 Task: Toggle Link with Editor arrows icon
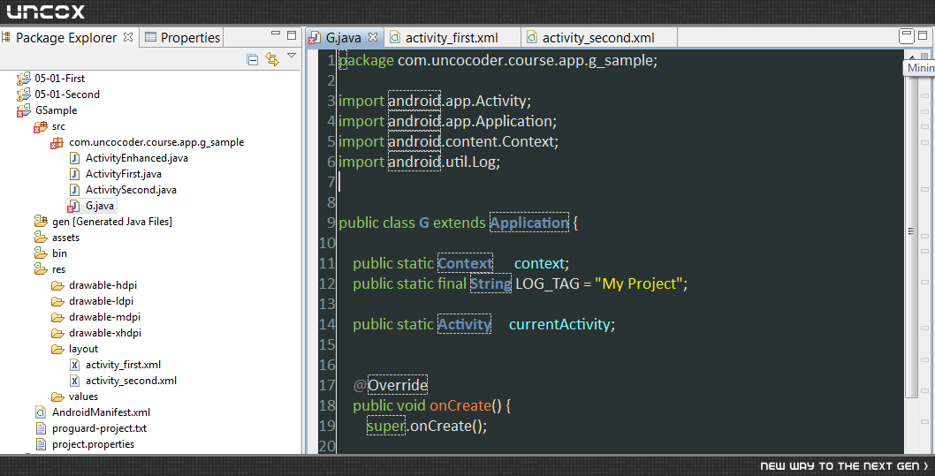coord(272,59)
